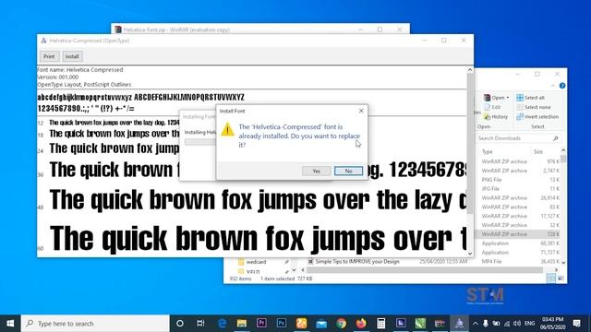
Task: Open the Open dropdown in File Explorer ribbon
Action: [497, 98]
